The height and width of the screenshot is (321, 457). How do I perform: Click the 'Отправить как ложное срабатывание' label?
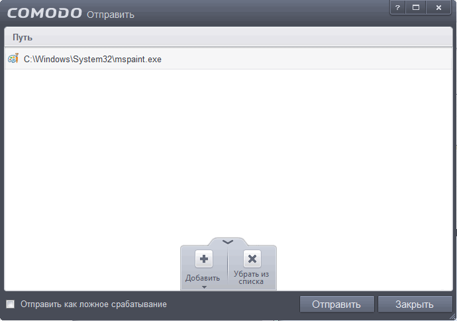[93, 304]
